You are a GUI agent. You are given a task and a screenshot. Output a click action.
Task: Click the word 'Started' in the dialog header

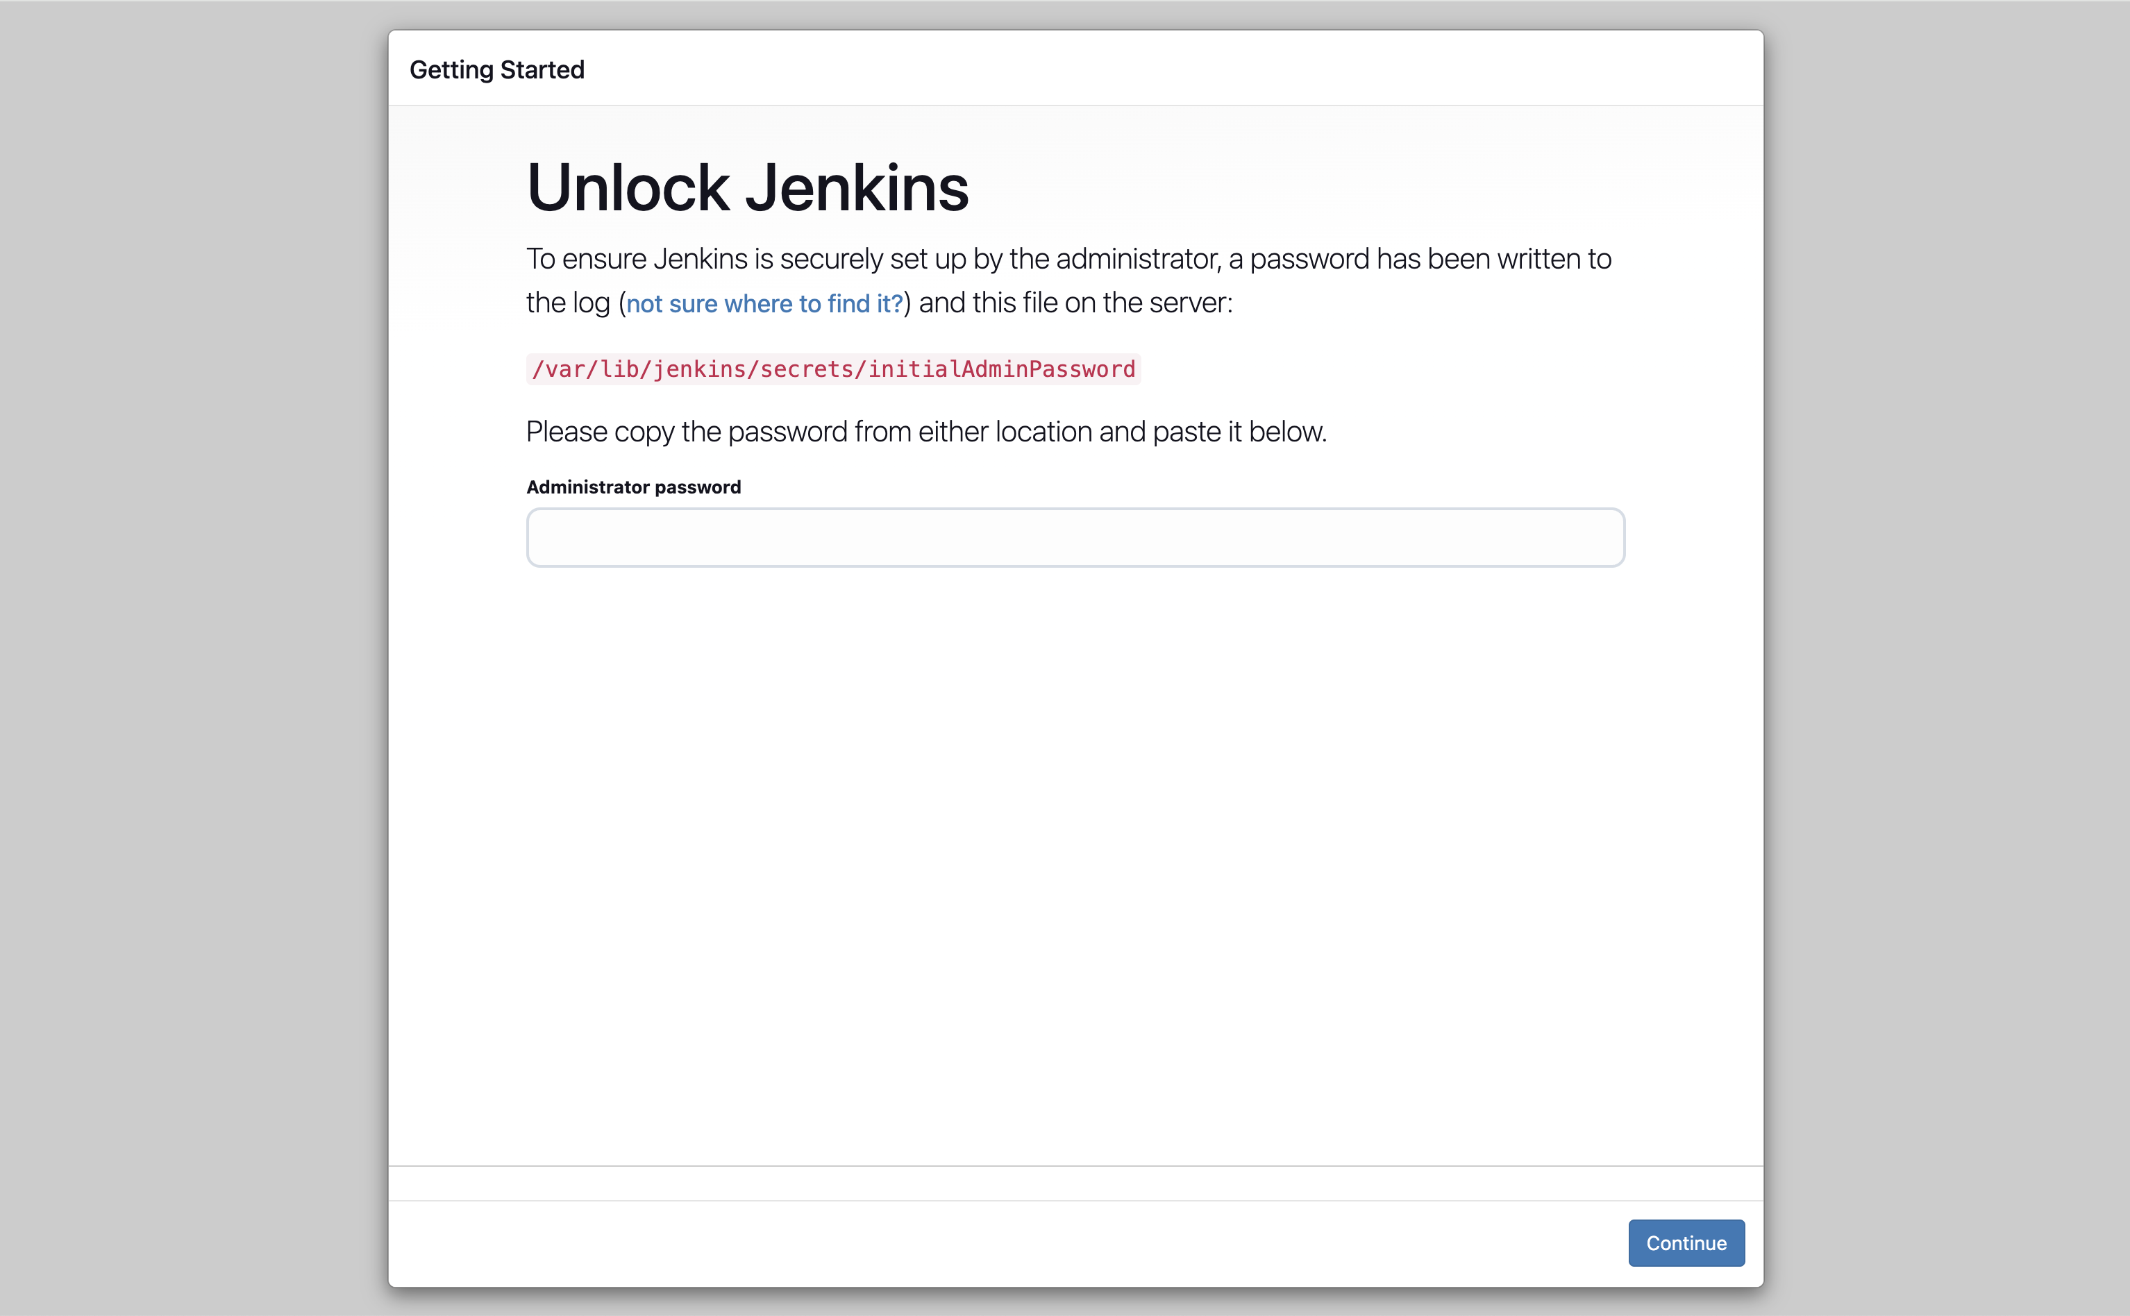(542, 69)
